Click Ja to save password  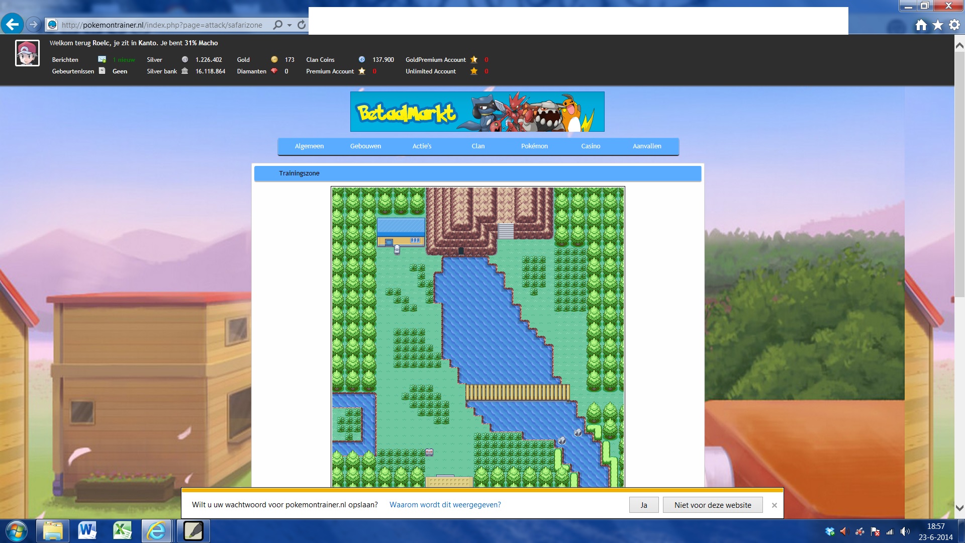click(x=644, y=505)
